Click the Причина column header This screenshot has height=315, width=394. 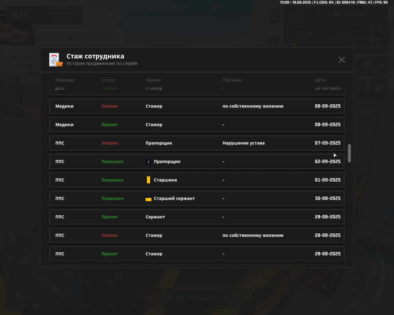(232, 80)
